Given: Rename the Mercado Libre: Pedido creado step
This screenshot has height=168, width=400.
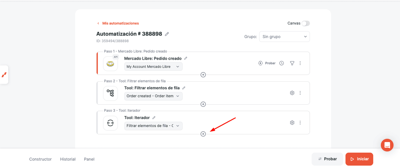Looking at the screenshot, I should 186,58.
